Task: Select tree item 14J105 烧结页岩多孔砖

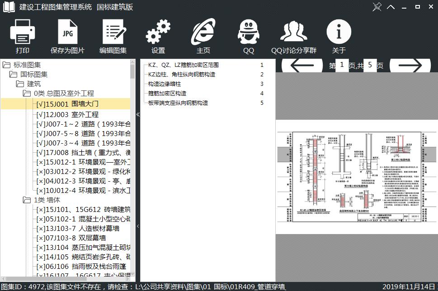Action: point(83,257)
